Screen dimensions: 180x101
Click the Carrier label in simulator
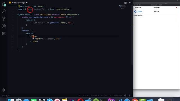(x=136, y=8)
